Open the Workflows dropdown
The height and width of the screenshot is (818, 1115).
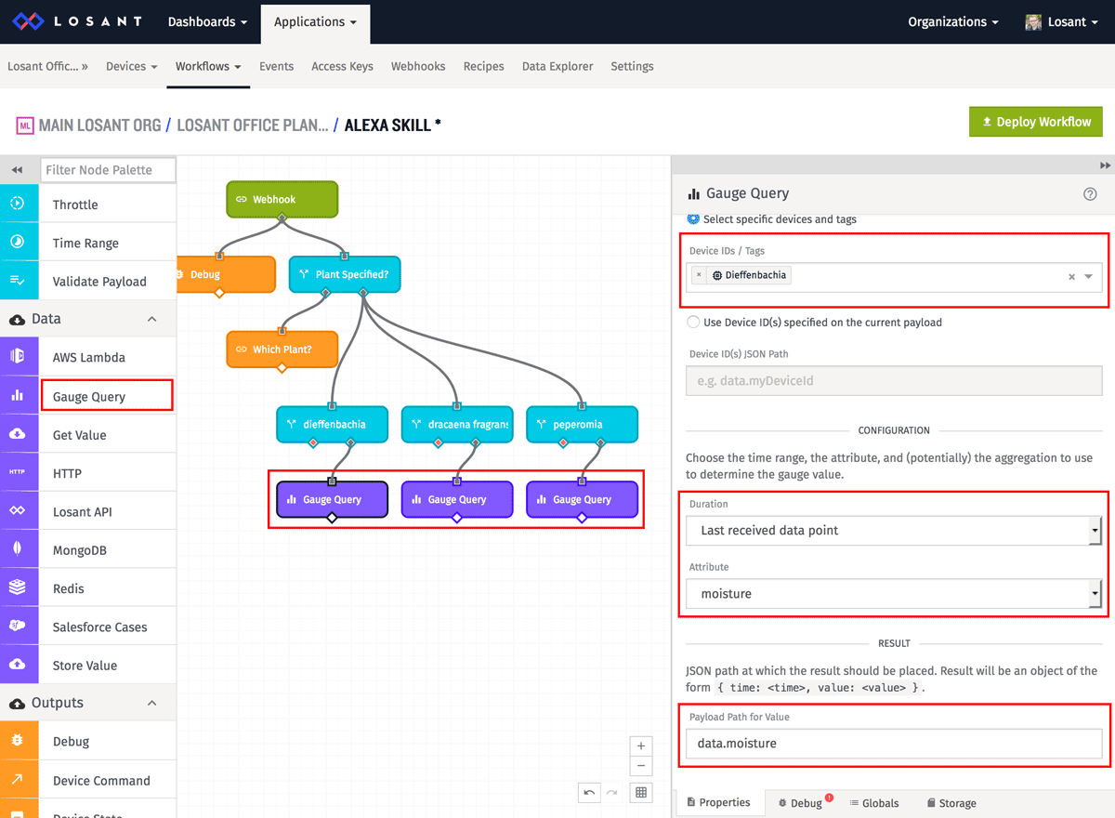[208, 66]
